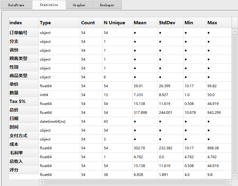Click the vertical scrollbar down arrow
Viewport: 238px width, 186px height.
235,176
